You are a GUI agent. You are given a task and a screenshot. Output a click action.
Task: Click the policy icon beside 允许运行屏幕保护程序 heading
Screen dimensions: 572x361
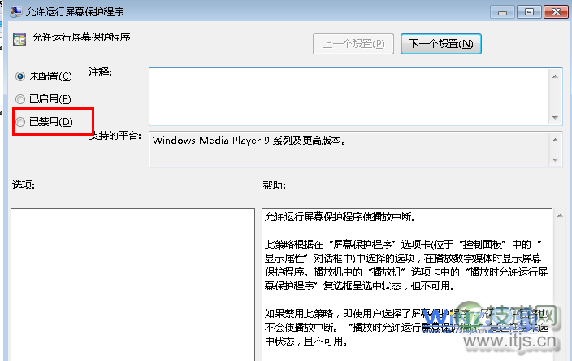click(19, 39)
